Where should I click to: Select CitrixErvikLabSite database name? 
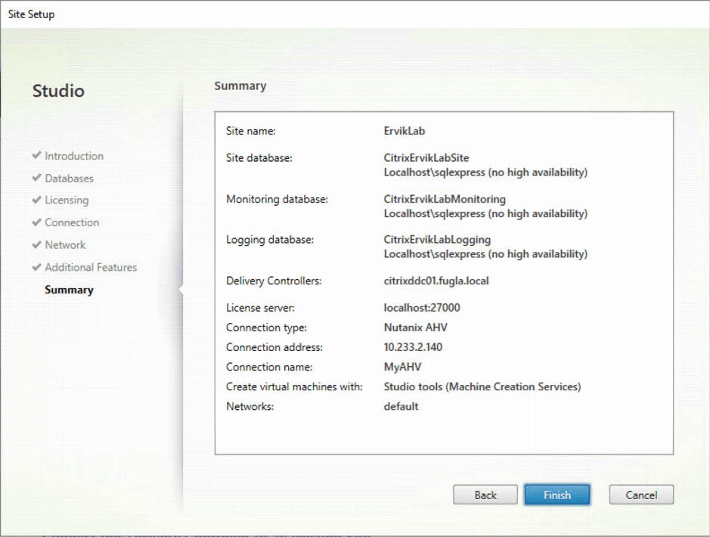coord(426,157)
